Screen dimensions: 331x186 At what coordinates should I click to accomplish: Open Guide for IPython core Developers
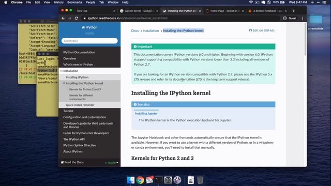pos(86,133)
